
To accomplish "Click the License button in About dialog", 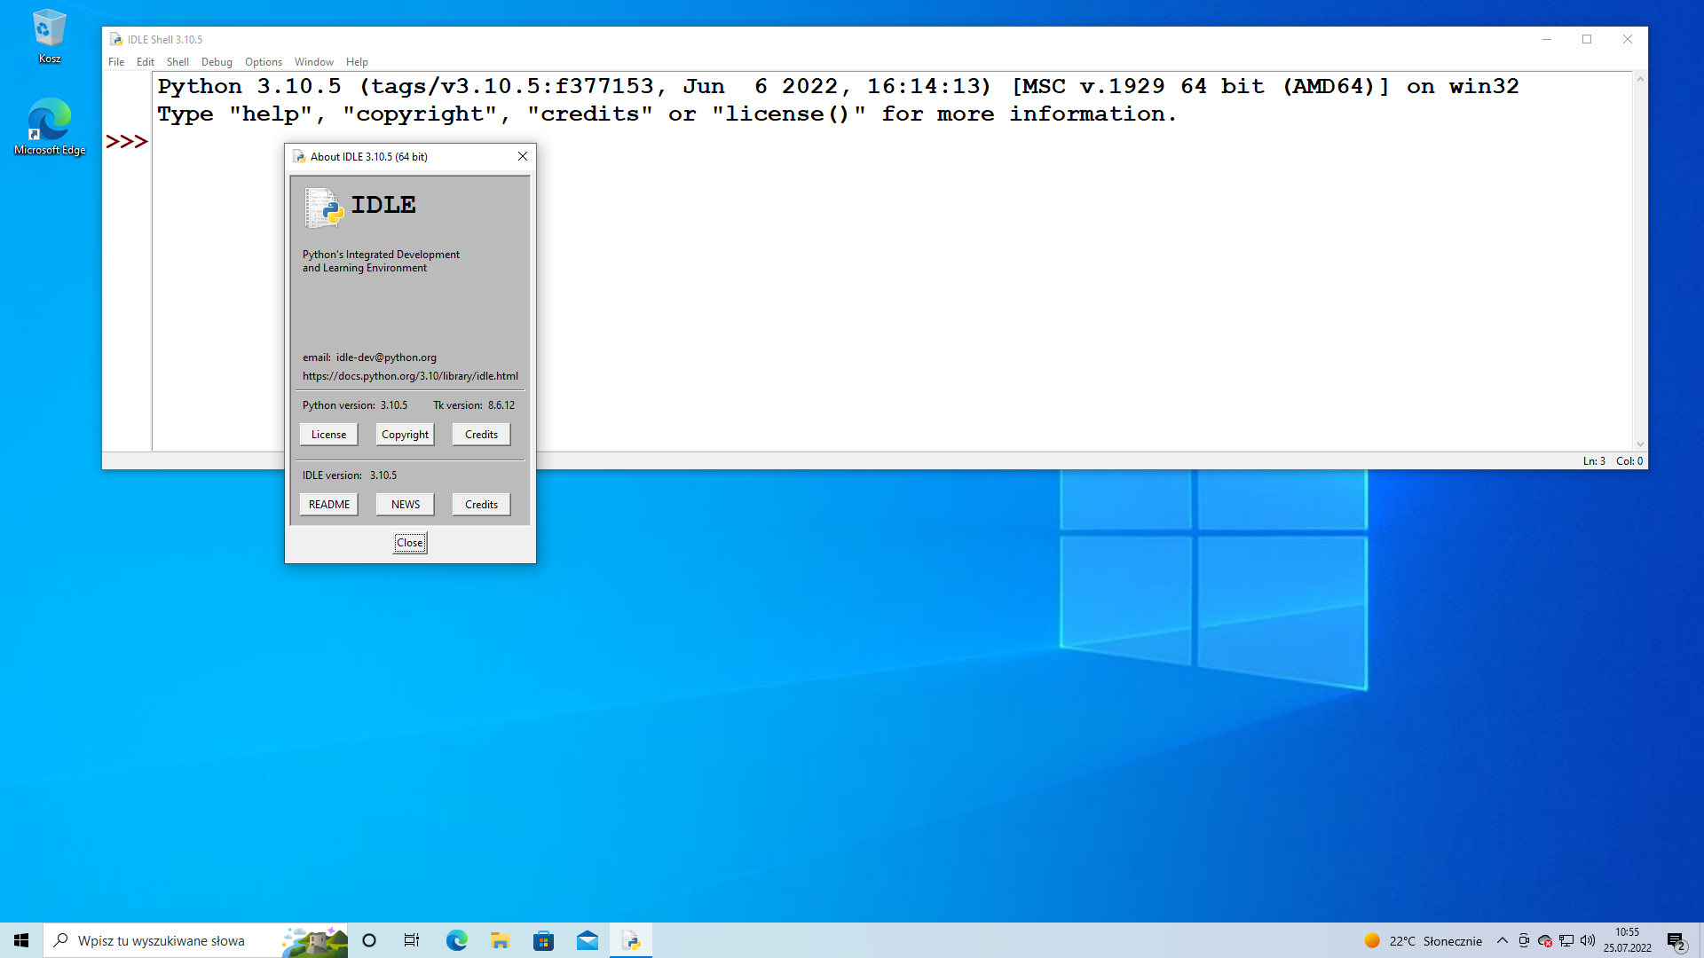I will pos(328,434).
